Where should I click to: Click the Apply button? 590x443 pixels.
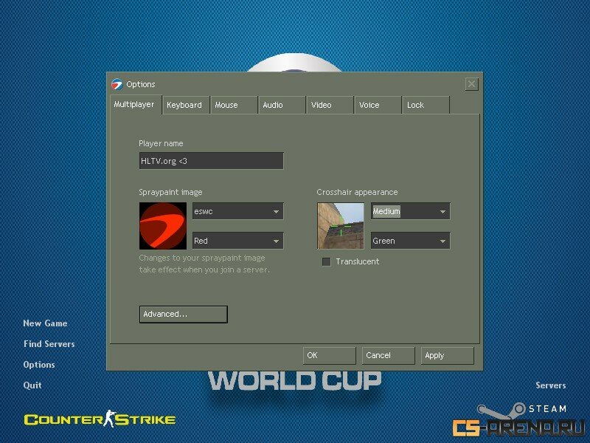(448, 355)
